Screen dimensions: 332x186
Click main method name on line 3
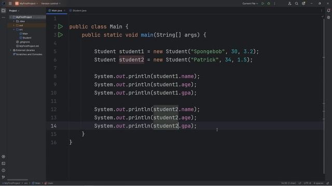click(x=147, y=35)
